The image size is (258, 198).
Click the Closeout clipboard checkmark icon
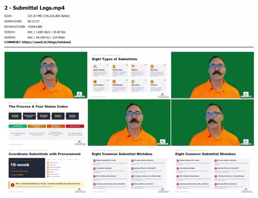click(152, 82)
